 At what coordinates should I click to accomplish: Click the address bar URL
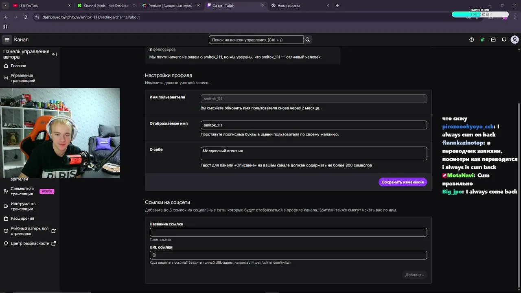91,17
